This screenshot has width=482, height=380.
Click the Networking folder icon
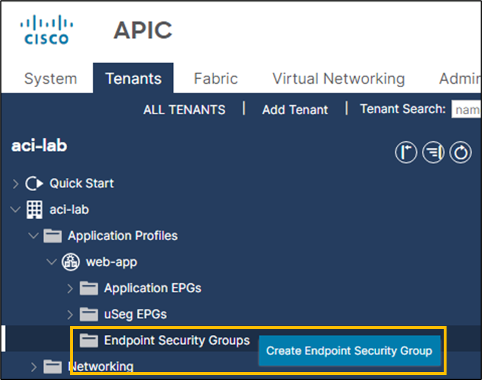coord(52,367)
